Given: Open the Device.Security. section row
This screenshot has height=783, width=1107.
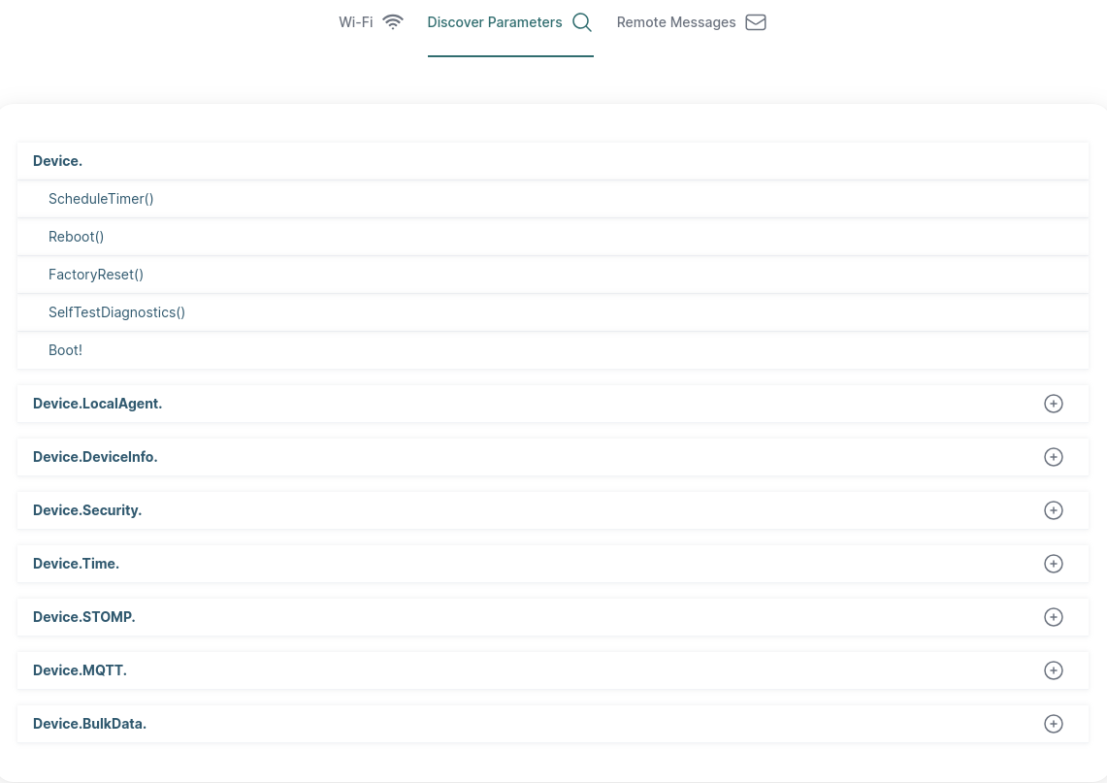Looking at the screenshot, I should point(87,509).
